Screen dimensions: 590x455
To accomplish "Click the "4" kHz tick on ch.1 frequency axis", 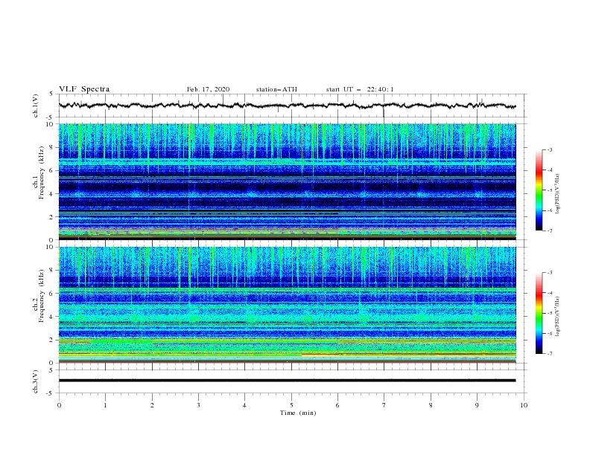I will click(x=52, y=194).
